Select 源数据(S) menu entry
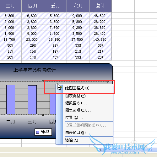157x157 pixels. click(84, 103)
